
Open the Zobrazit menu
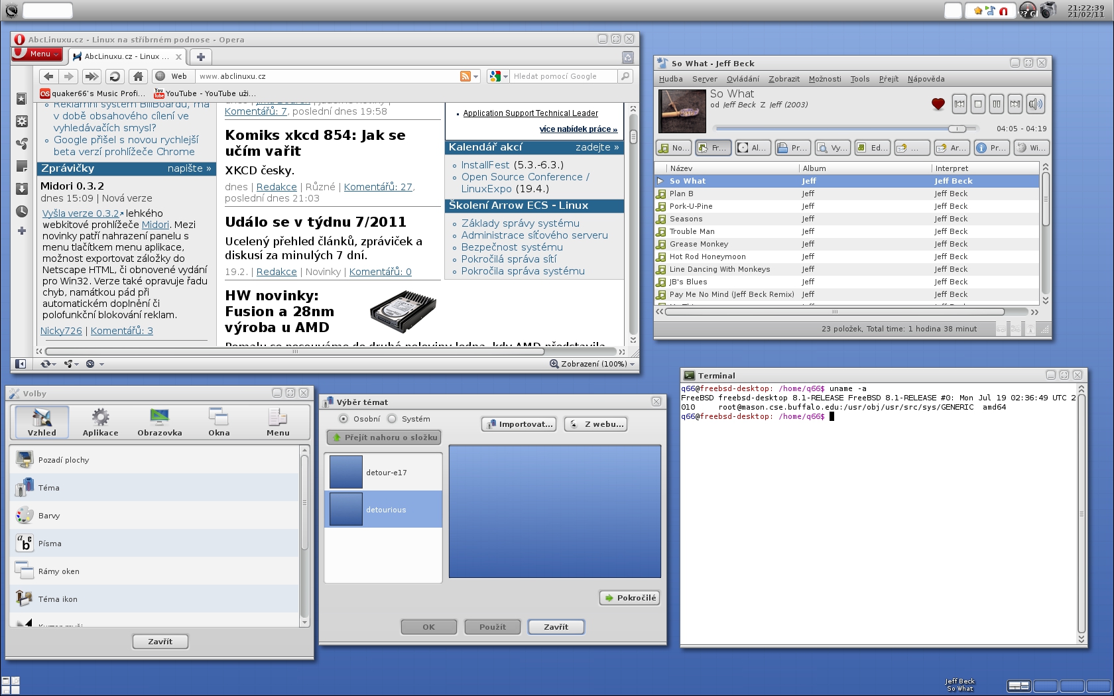click(x=784, y=79)
